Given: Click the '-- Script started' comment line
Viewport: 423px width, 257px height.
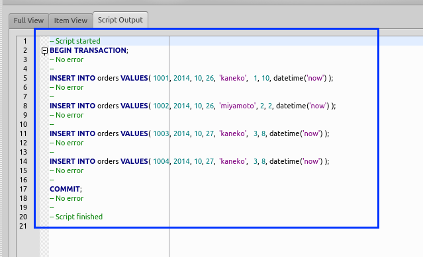Looking at the screenshot, I should pos(75,41).
